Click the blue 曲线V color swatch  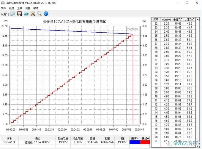135,142
